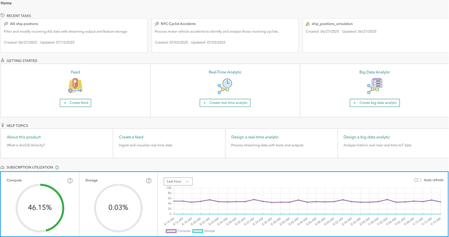Open the Last hour time range dropdown
This screenshot has height=237, width=449.
point(178,181)
